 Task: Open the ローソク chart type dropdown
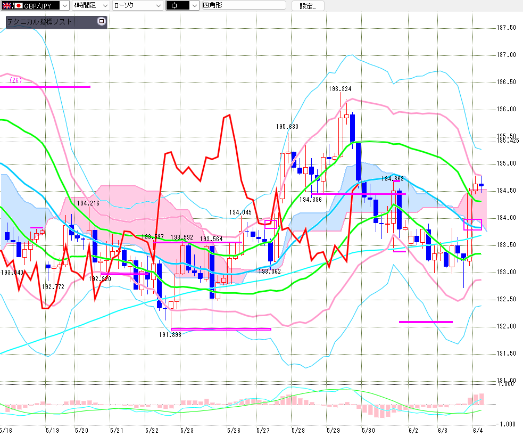[159, 5]
